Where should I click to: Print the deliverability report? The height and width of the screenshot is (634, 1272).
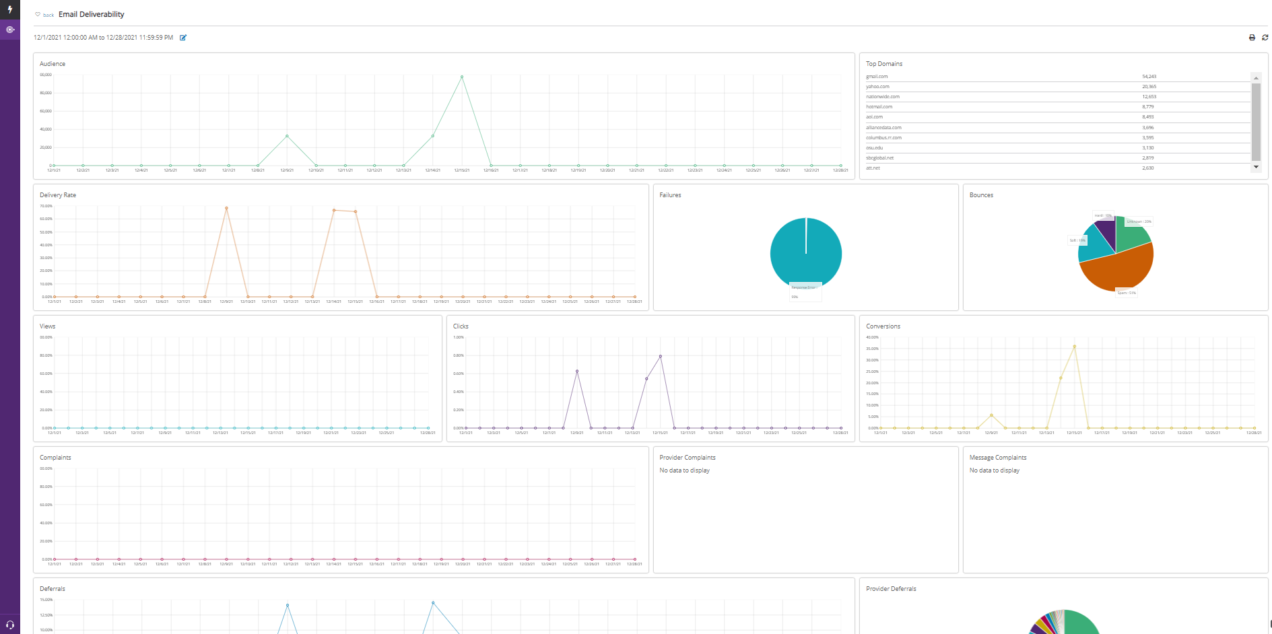point(1252,38)
